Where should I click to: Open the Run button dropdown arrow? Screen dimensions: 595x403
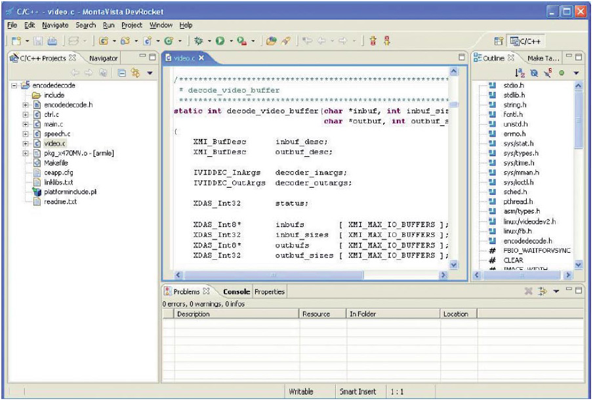pos(231,41)
